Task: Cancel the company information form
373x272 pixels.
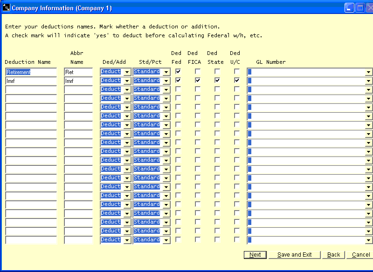Action: pos(361,255)
